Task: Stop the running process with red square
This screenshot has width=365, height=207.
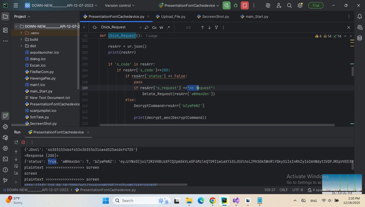Action: (x=245, y=6)
